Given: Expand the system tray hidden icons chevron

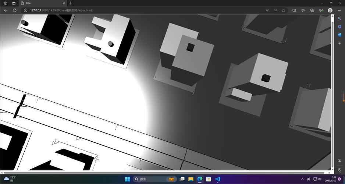Looking at the screenshot, I should pyautogui.click(x=302, y=179).
